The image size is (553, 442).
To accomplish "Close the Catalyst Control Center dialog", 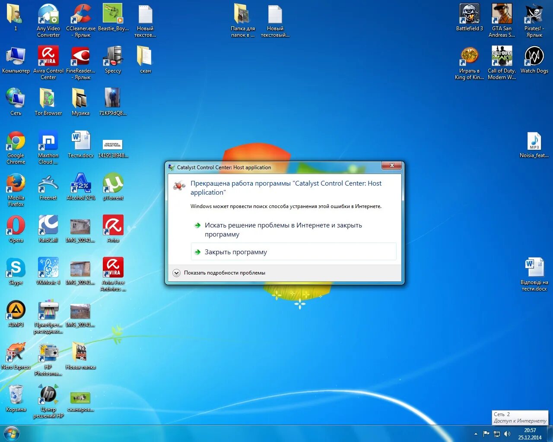I will coord(392,166).
